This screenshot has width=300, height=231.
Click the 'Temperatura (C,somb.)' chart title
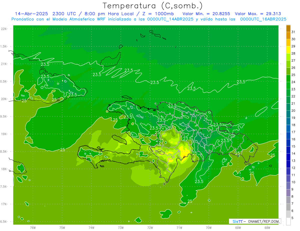click(152, 6)
